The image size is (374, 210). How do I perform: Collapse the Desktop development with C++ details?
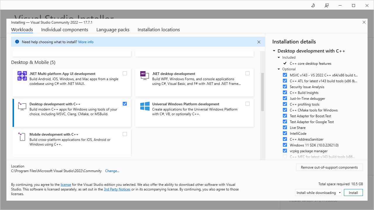click(274, 51)
